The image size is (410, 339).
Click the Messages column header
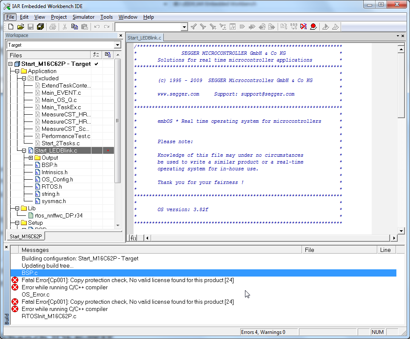pos(35,250)
